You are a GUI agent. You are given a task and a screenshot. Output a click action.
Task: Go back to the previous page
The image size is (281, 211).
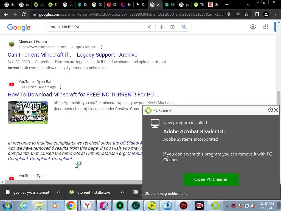6,14
